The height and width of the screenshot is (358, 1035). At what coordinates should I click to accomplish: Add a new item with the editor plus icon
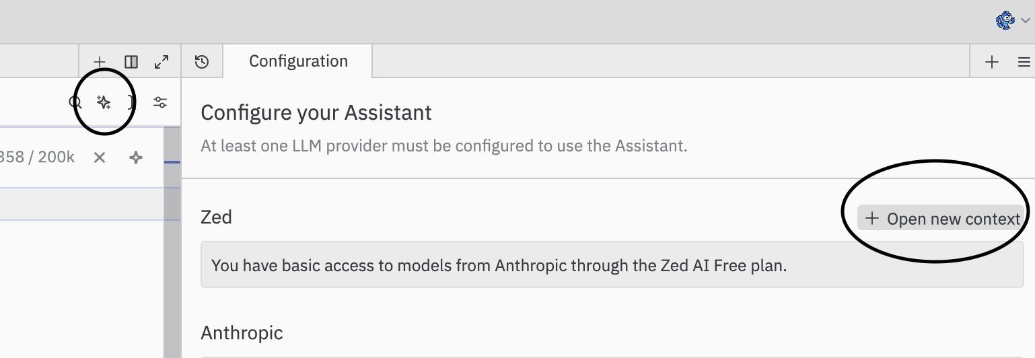pos(100,62)
